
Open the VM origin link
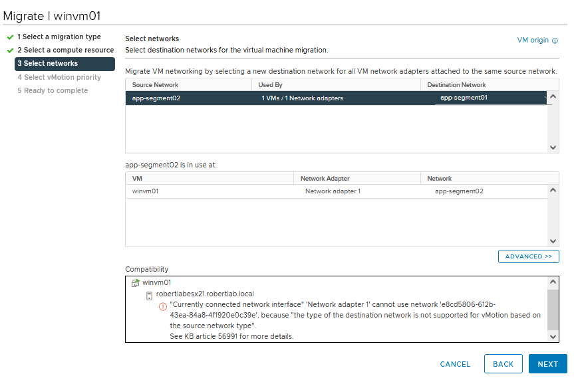[533, 41]
